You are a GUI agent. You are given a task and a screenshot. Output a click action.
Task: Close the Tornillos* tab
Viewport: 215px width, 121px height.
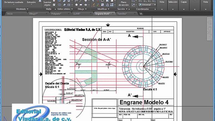pos(135,14)
